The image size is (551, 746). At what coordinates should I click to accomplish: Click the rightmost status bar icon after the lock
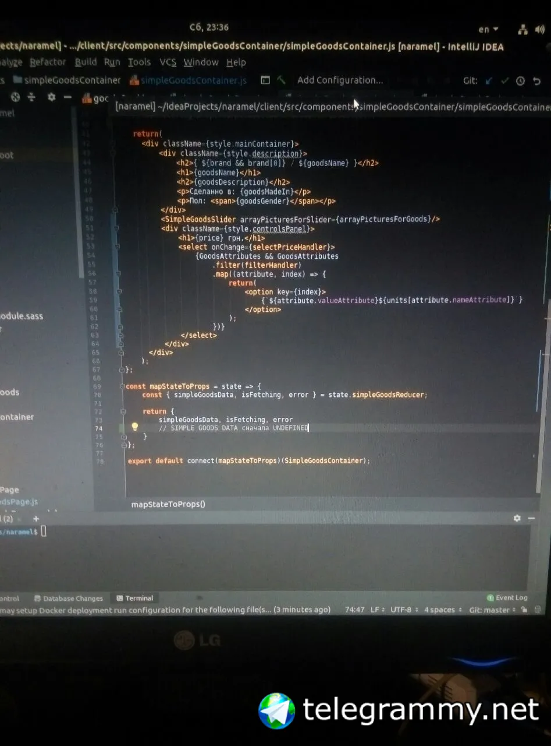click(538, 610)
